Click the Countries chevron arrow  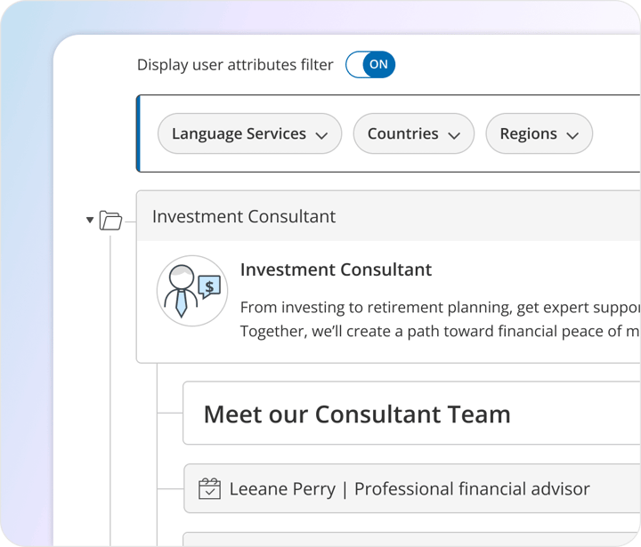click(454, 136)
